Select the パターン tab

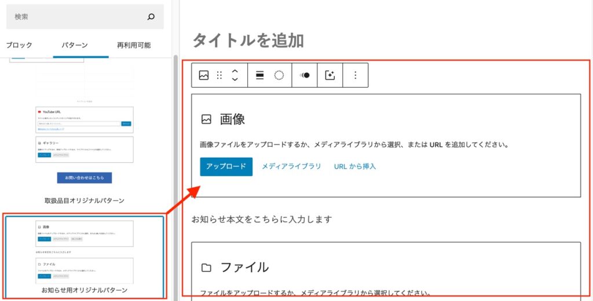(74, 45)
